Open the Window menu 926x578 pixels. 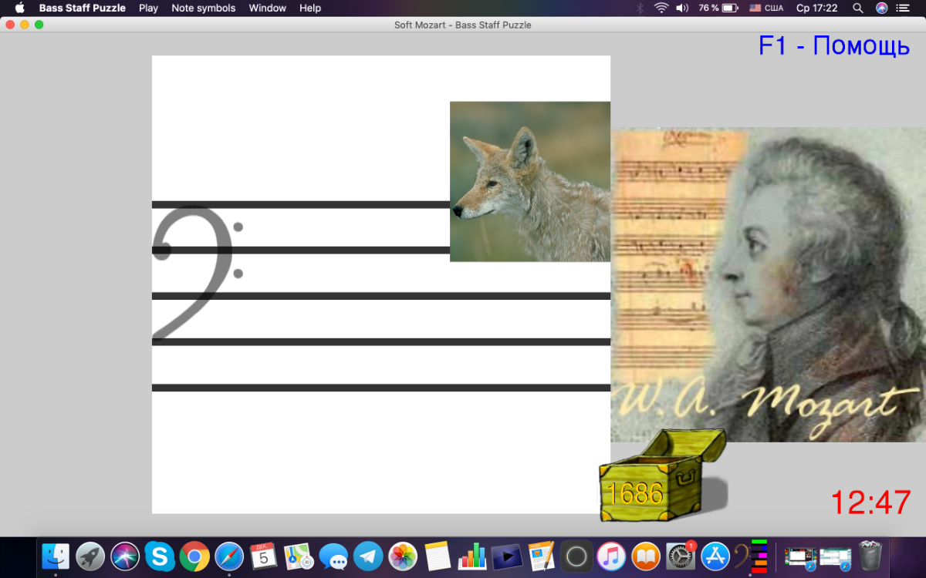click(x=268, y=8)
